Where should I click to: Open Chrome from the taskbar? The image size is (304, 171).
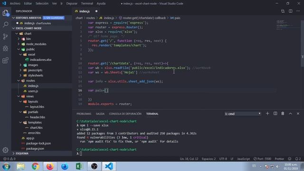pyautogui.click(x=35, y=166)
